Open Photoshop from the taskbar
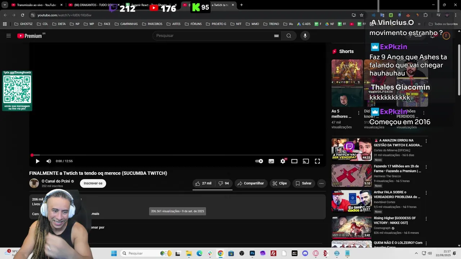The width and height of the screenshot is (461, 259). pos(252,253)
